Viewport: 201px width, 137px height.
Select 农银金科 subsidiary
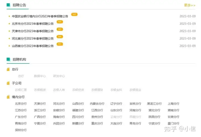point(116,90)
